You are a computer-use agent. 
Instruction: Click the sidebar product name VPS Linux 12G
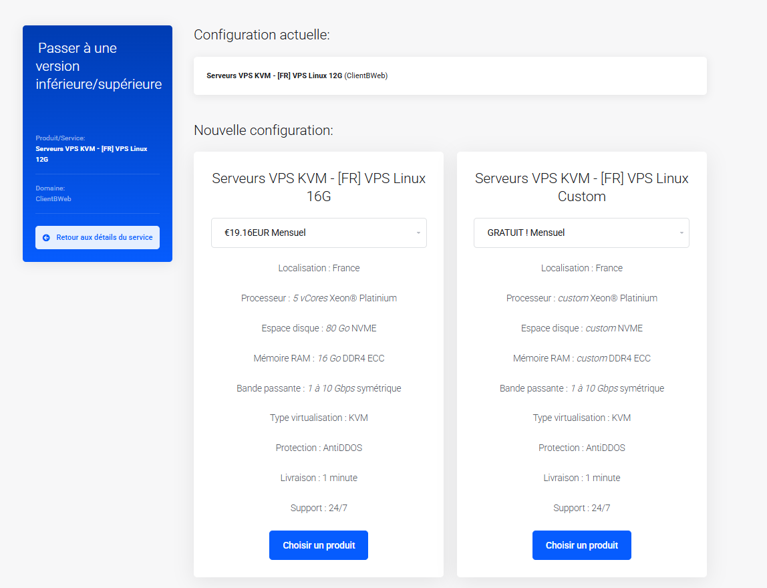click(x=91, y=154)
